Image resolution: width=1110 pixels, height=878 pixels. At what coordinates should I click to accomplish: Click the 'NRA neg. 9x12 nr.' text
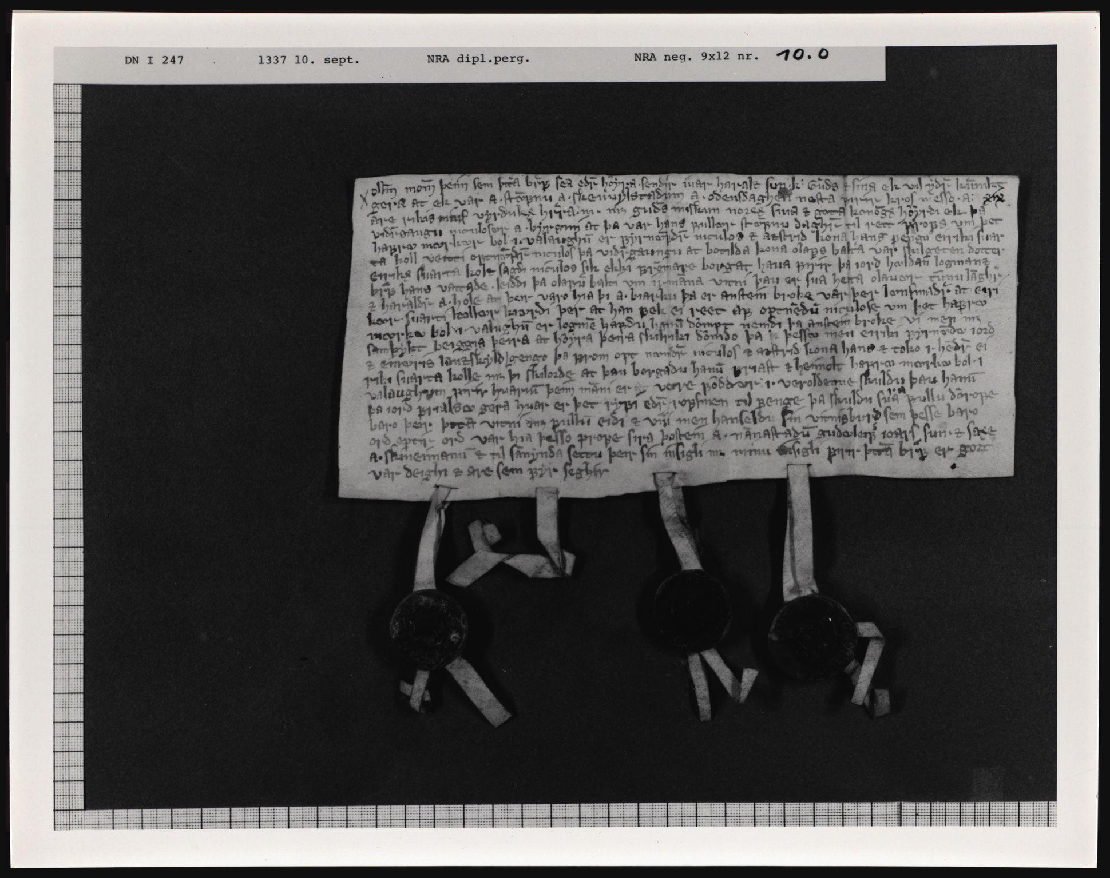tap(696, 57)
